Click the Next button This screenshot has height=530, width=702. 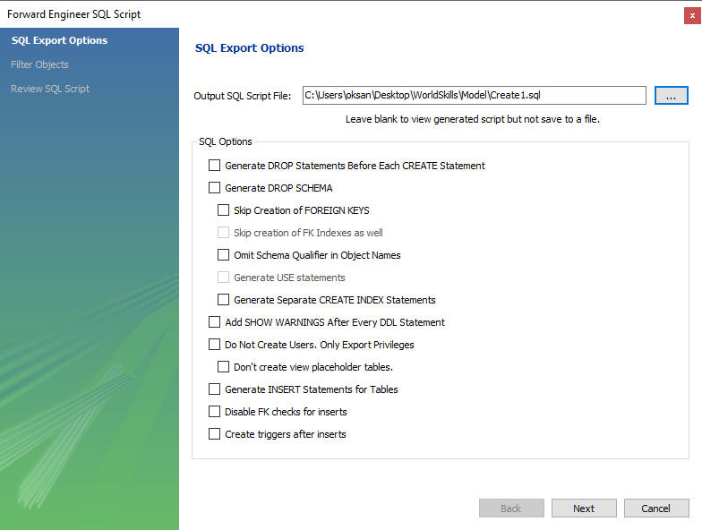click(x=584, y=509)
